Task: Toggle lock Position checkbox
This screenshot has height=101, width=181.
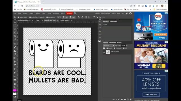Action: (115, 48)
